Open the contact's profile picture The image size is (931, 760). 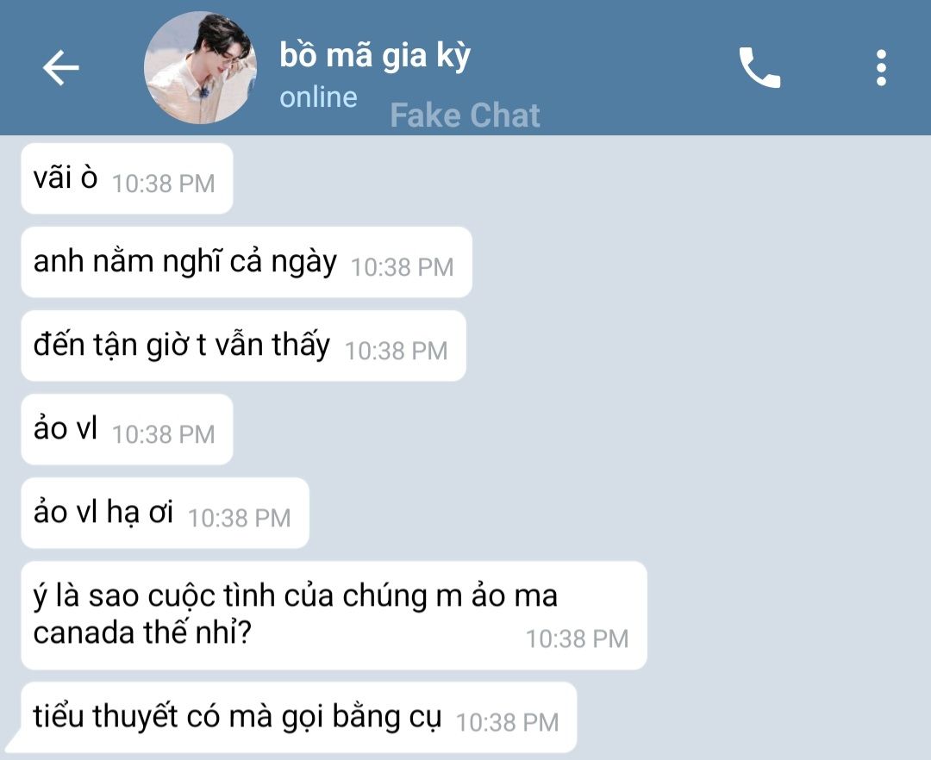pos(201,67)
